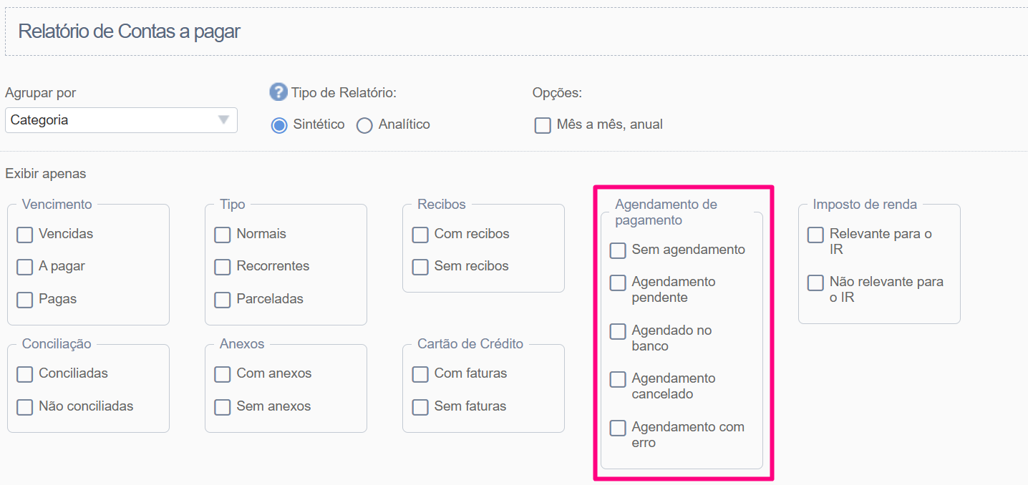Screen dimensions: 1028x485
Task: Enable the Mês a mês, anual option
Action: [543, 125]
